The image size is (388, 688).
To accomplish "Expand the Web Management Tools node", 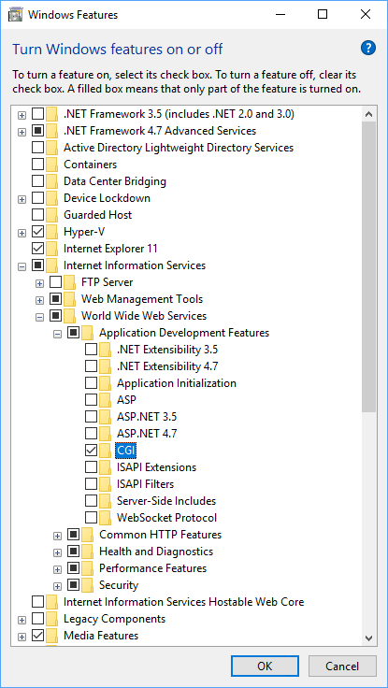I will point(39,300).
